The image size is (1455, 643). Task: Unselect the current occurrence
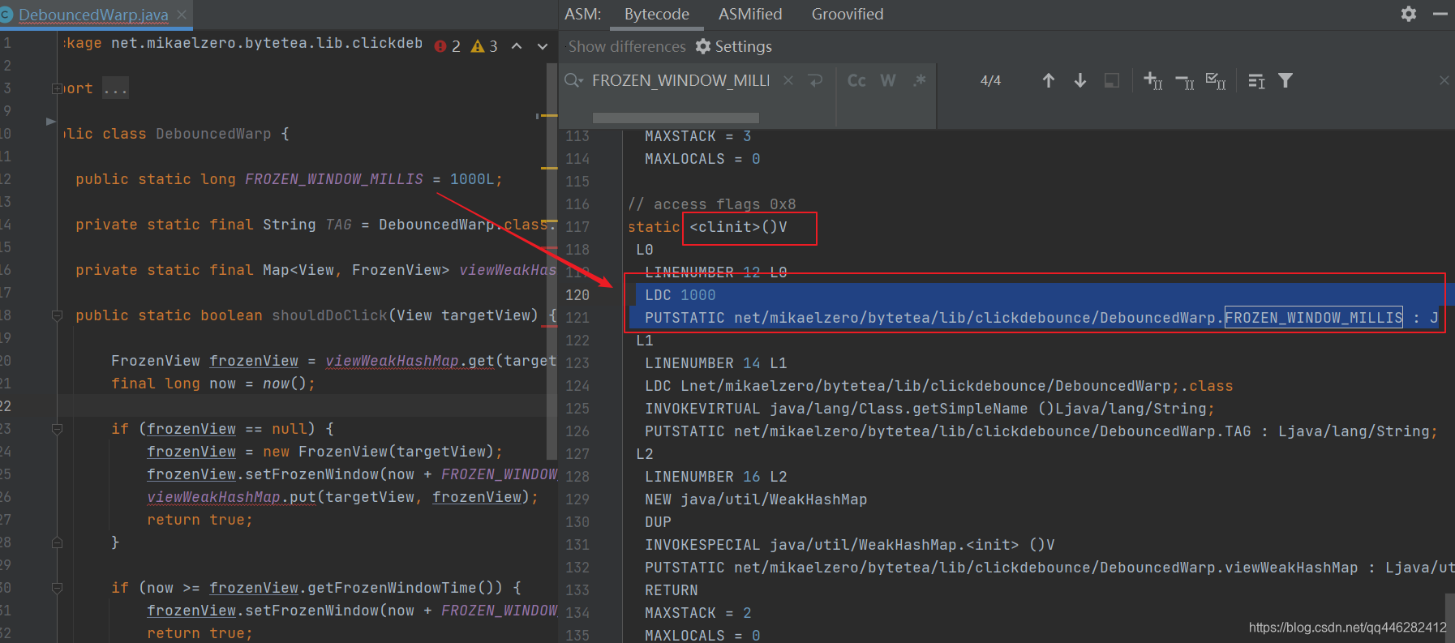coord(1185,81)
